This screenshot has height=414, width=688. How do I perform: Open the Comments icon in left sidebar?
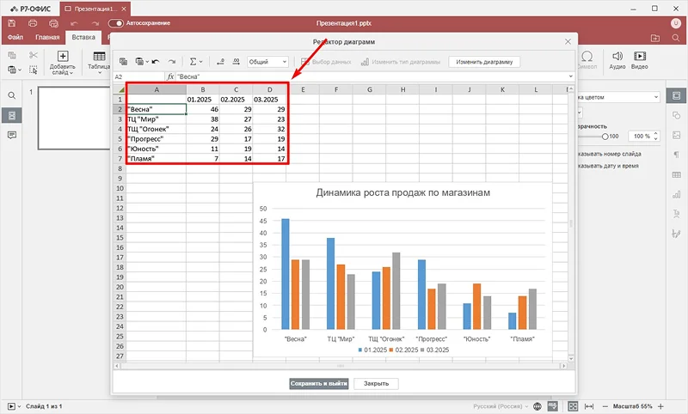[12, 135]
